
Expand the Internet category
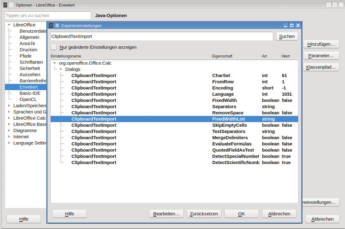pos(9,137)
